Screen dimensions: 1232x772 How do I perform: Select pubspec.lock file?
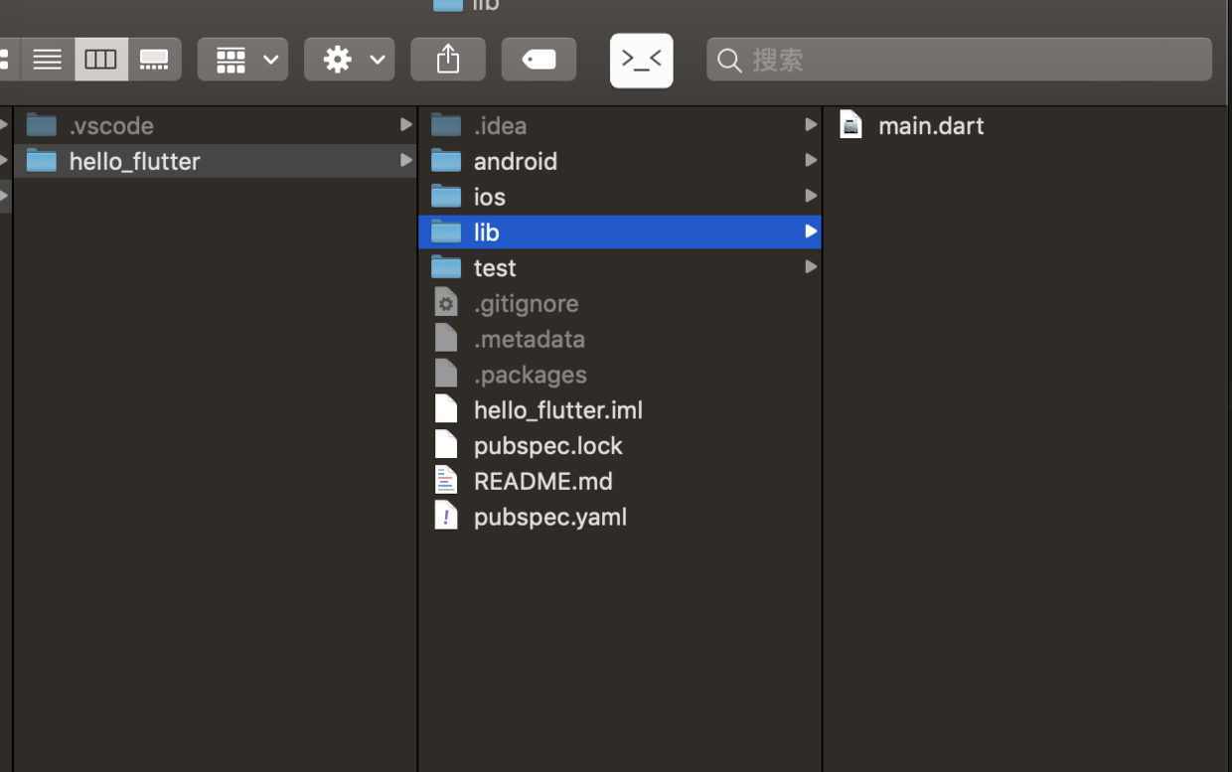point(620,445)
